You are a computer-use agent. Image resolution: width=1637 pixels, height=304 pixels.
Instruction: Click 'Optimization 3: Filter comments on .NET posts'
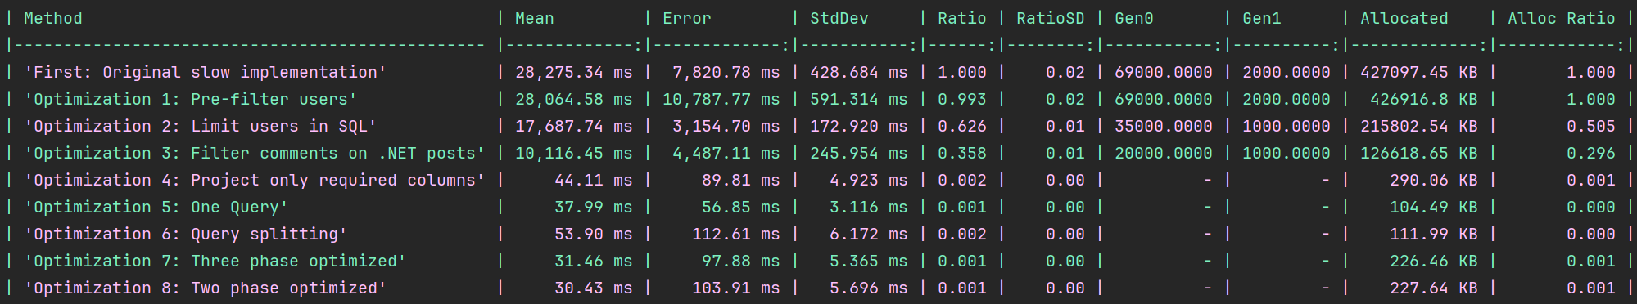click(255, 153)
